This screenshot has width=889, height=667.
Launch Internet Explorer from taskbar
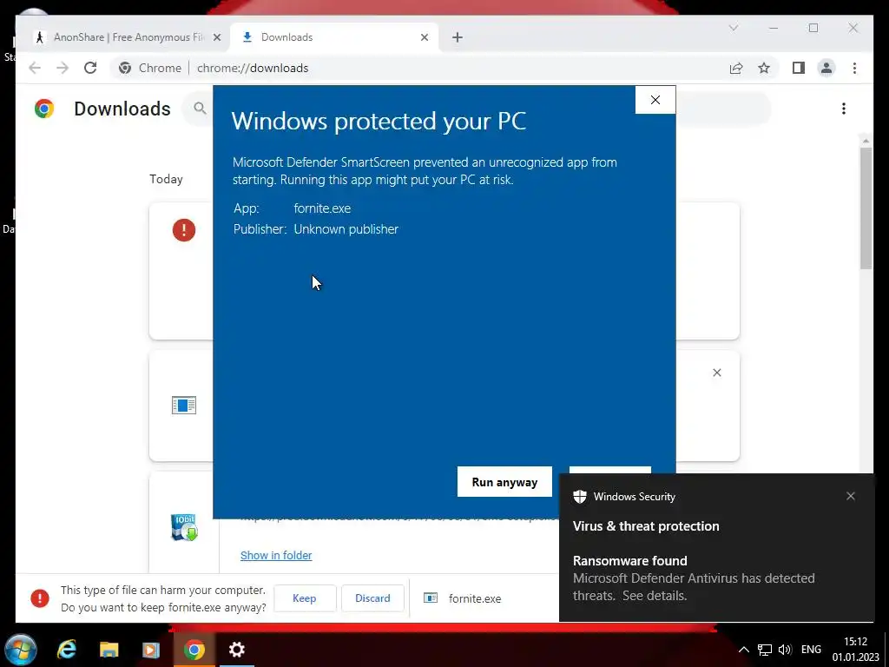point(66,650)
